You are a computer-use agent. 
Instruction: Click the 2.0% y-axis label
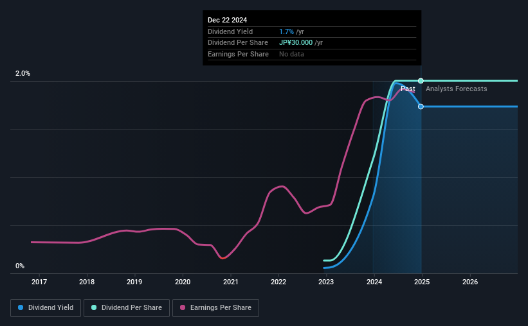pyautogui.click(x=23, y=73)
